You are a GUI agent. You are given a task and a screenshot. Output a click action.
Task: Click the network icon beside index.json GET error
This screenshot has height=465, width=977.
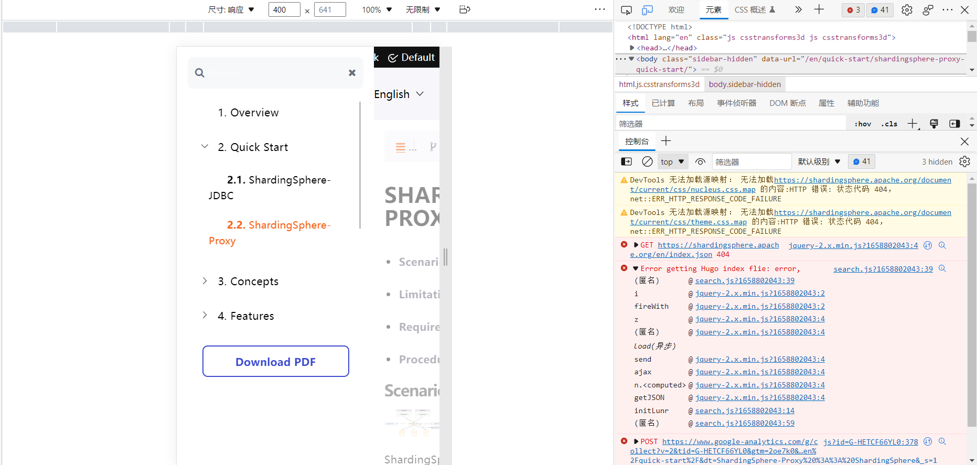[928, 245]
